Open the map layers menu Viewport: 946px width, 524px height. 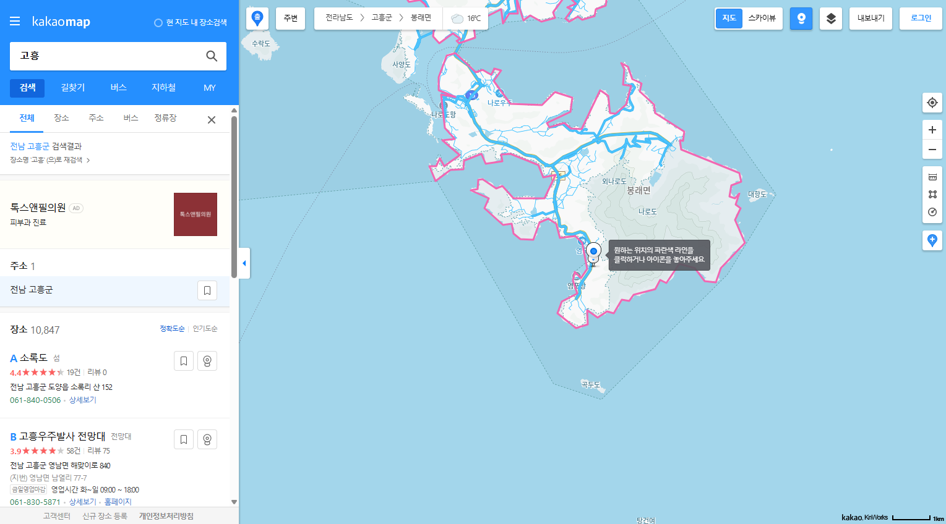tap(831, 19)
